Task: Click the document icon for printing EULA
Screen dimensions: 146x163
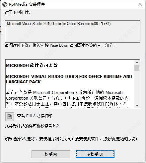Action: pos(10,117)
